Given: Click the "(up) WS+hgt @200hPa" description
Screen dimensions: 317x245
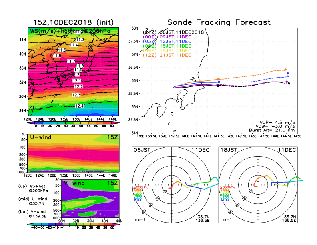Looking at the screenshot, I should (x=33, y=188).
